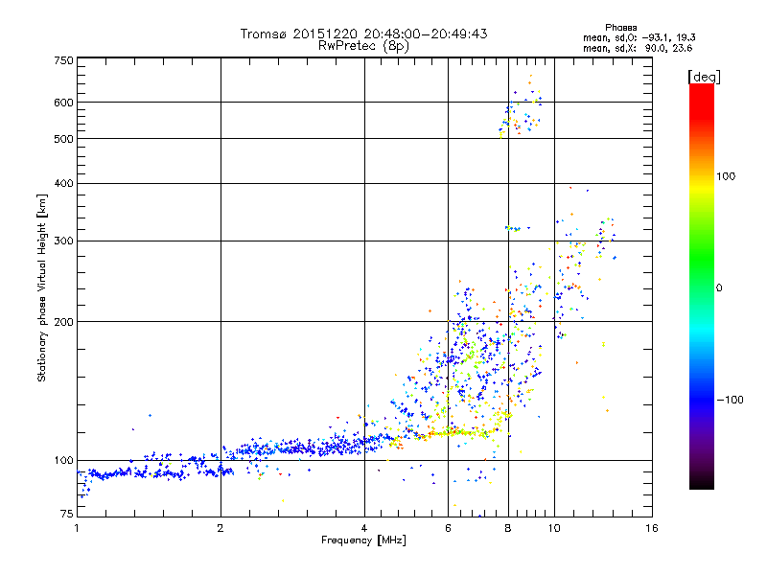Click the '16' x-axis tick label
Screen dimensions: 767x575
pos(652,528)
